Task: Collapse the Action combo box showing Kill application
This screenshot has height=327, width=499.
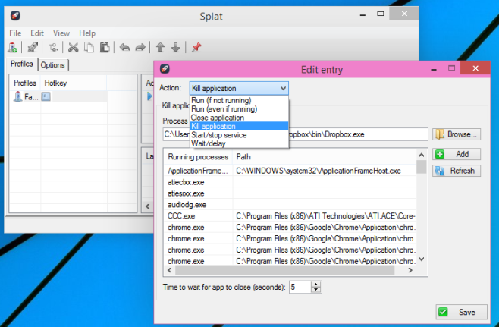Action: click(239, 88)
